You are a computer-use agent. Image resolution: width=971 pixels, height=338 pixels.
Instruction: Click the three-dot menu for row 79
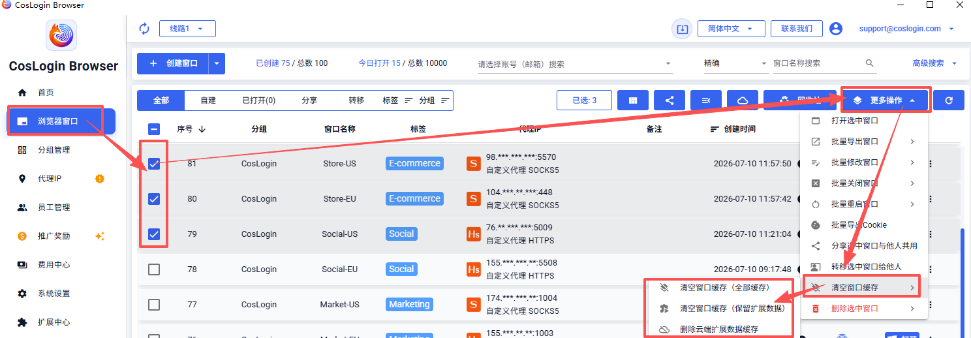931,234
